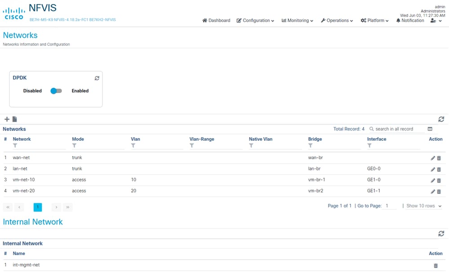The height and width of the screenshot is (273, 449).
Task: Delete the int-mgmt-net internal network
Action: click(436, 265)
